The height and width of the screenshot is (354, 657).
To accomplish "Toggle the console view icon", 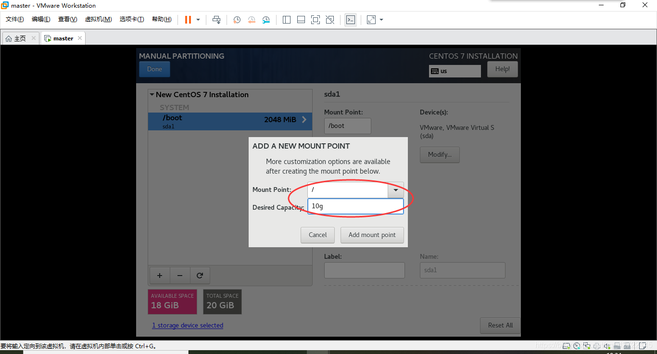I will tap(351, 20).
